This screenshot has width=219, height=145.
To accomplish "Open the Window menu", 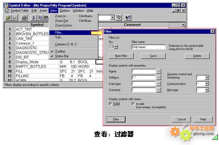I will point(78,11).
